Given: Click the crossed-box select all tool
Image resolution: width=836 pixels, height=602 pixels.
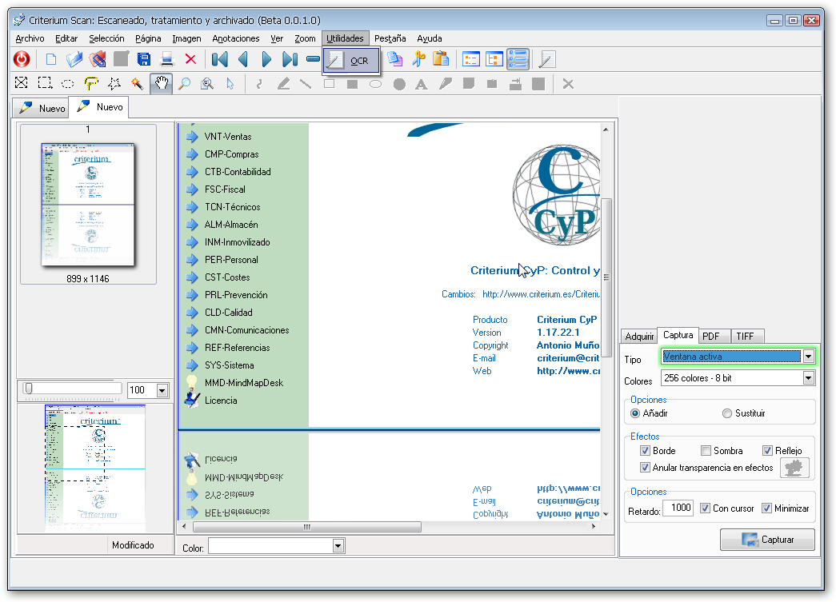Looking at the screenshot, I should coord(22,82).
